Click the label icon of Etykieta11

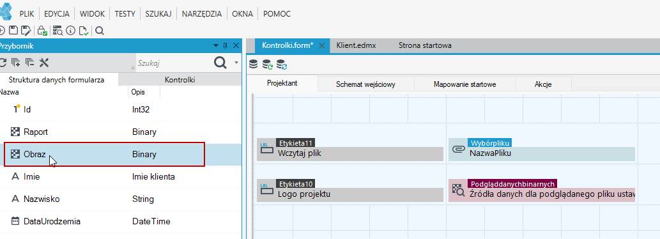coord(267,148)
